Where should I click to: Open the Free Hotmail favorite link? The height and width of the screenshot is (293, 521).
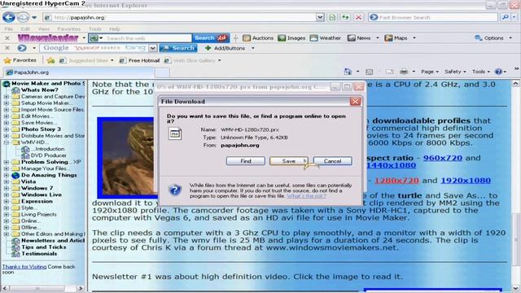pos(140,60)
